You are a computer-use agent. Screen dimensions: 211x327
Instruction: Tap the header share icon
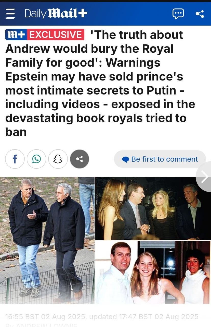point(200,14)
